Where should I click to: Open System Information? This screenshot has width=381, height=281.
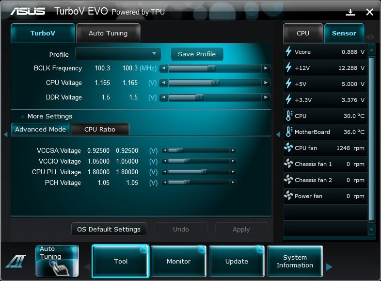pyautogui.click(x=295, y=261)
